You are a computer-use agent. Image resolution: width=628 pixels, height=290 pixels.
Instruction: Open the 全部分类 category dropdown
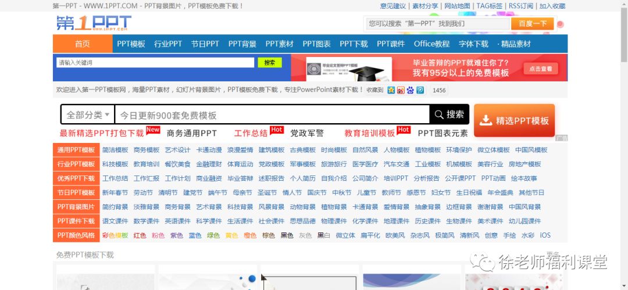[88, 115]
